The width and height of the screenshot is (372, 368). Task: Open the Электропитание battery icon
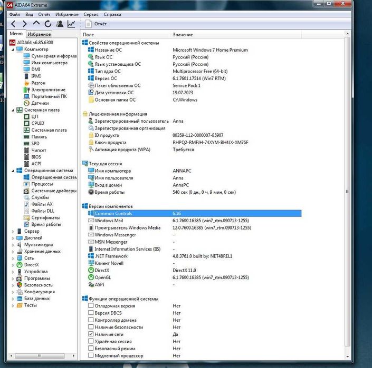[x=26, y=89]
